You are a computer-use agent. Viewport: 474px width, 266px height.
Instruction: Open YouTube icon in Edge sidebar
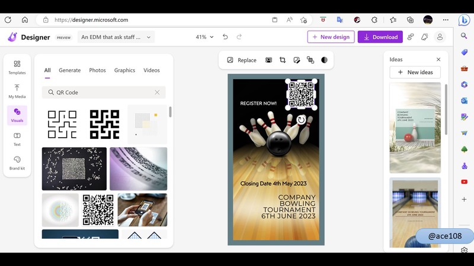pyautogui.click(x=464, y=181)
